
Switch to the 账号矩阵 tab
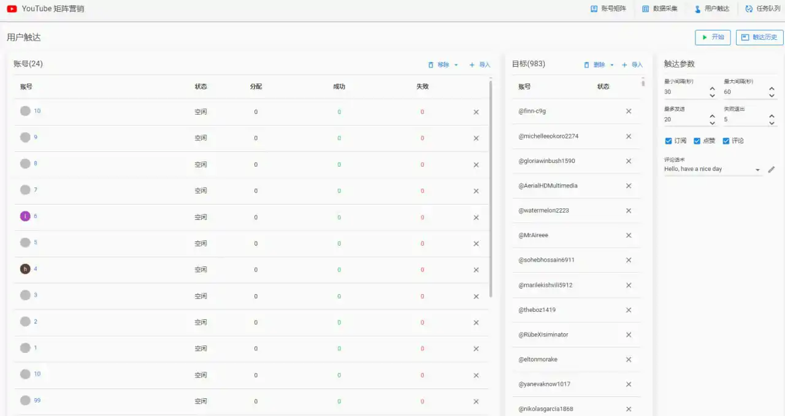coord(608,9)
